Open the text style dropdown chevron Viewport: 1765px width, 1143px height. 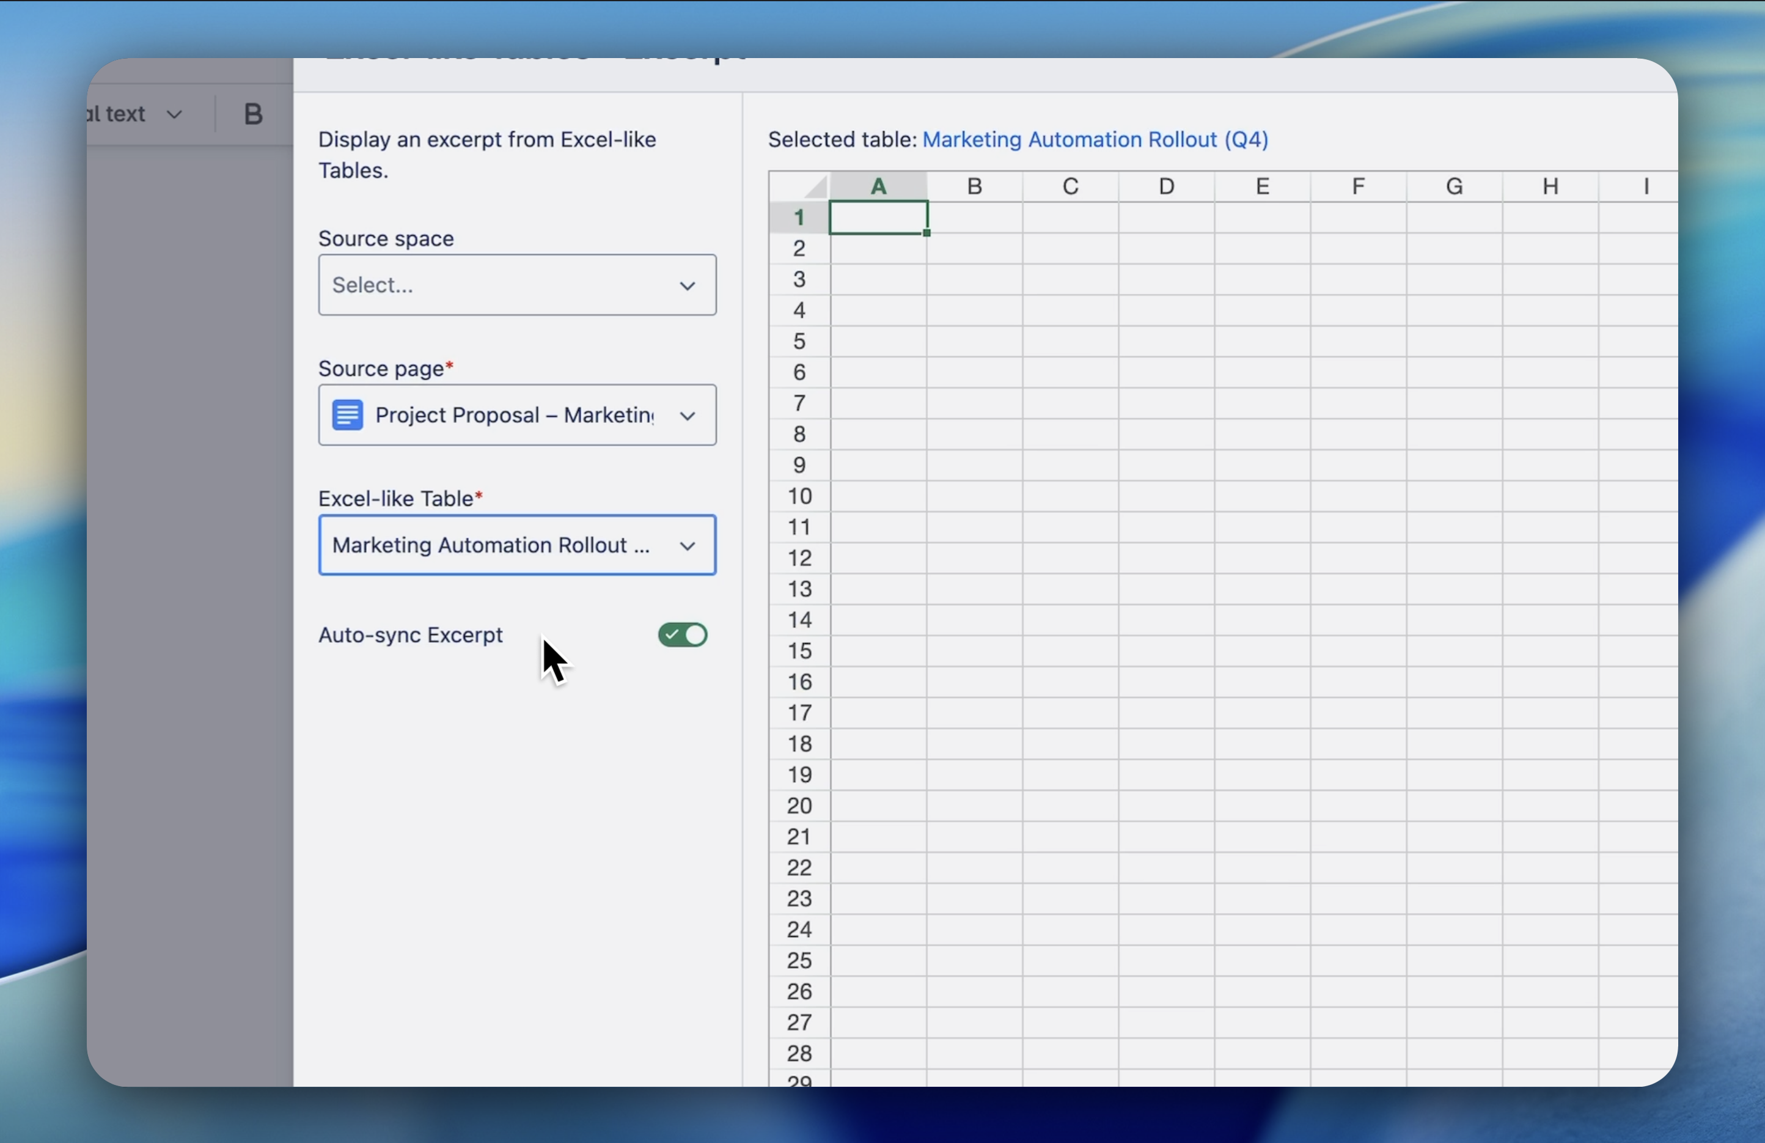pyautogui.click(x=174, y=114)
